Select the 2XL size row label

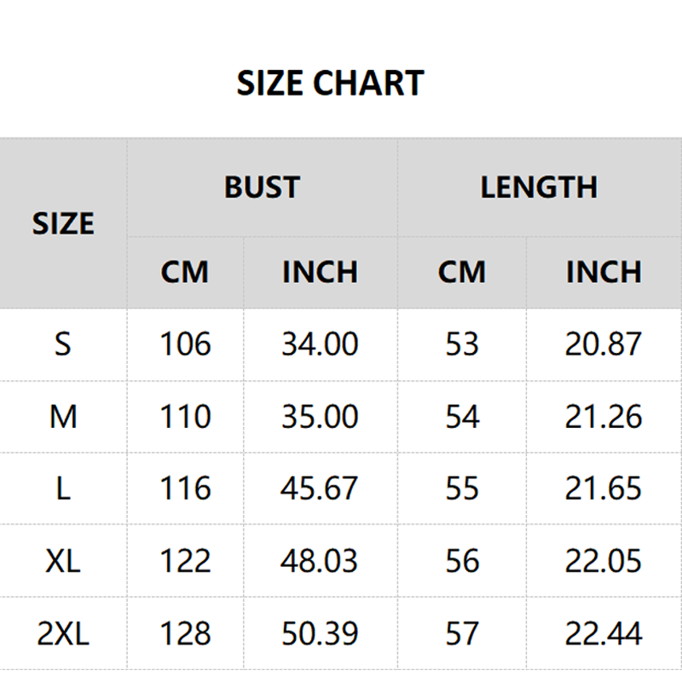click(63, 633)
